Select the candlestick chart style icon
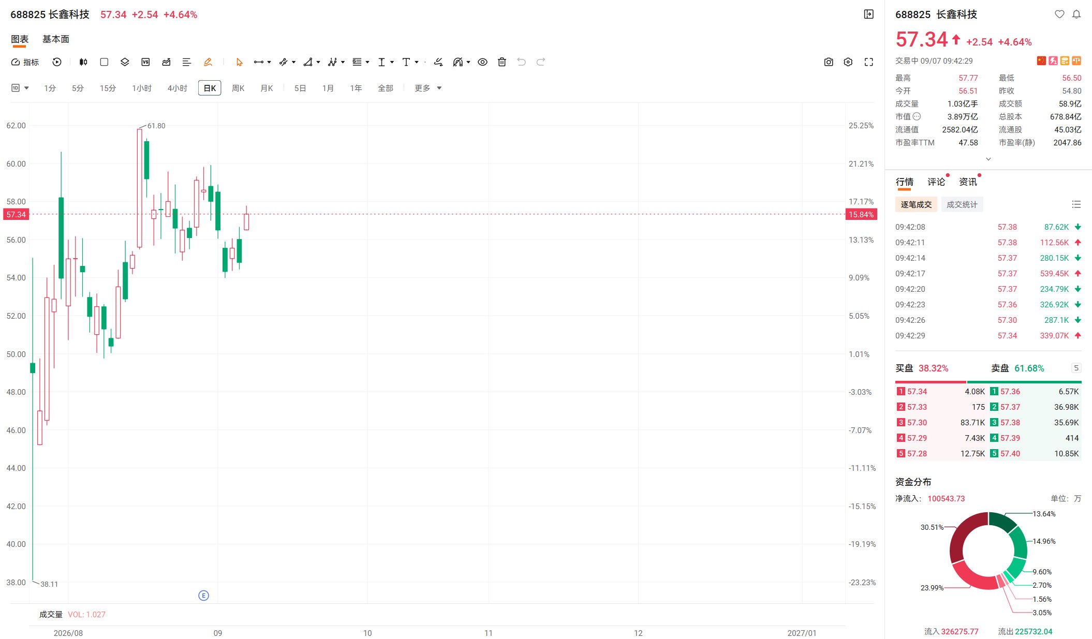The width and height of the screenshot is (1092, 639). (83, 62)
